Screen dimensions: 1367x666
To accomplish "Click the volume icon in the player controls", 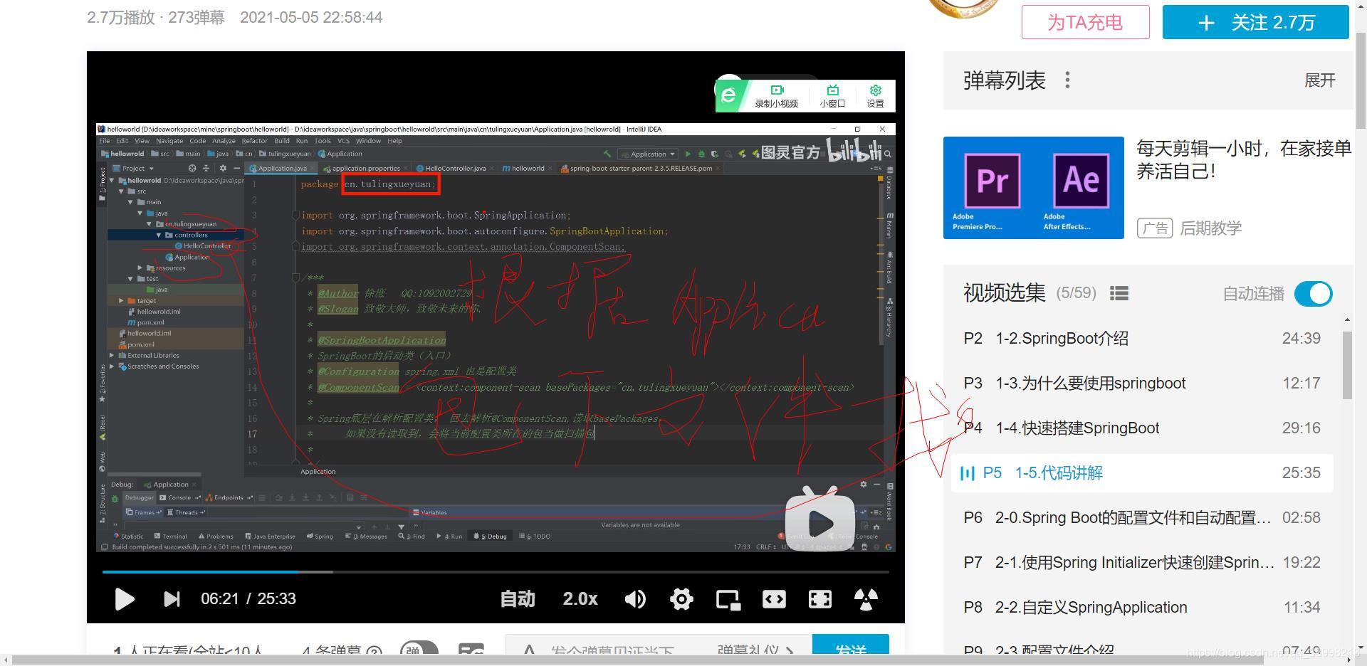I will coord(636,600).
